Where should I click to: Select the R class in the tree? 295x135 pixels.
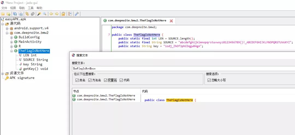[20, 46]
